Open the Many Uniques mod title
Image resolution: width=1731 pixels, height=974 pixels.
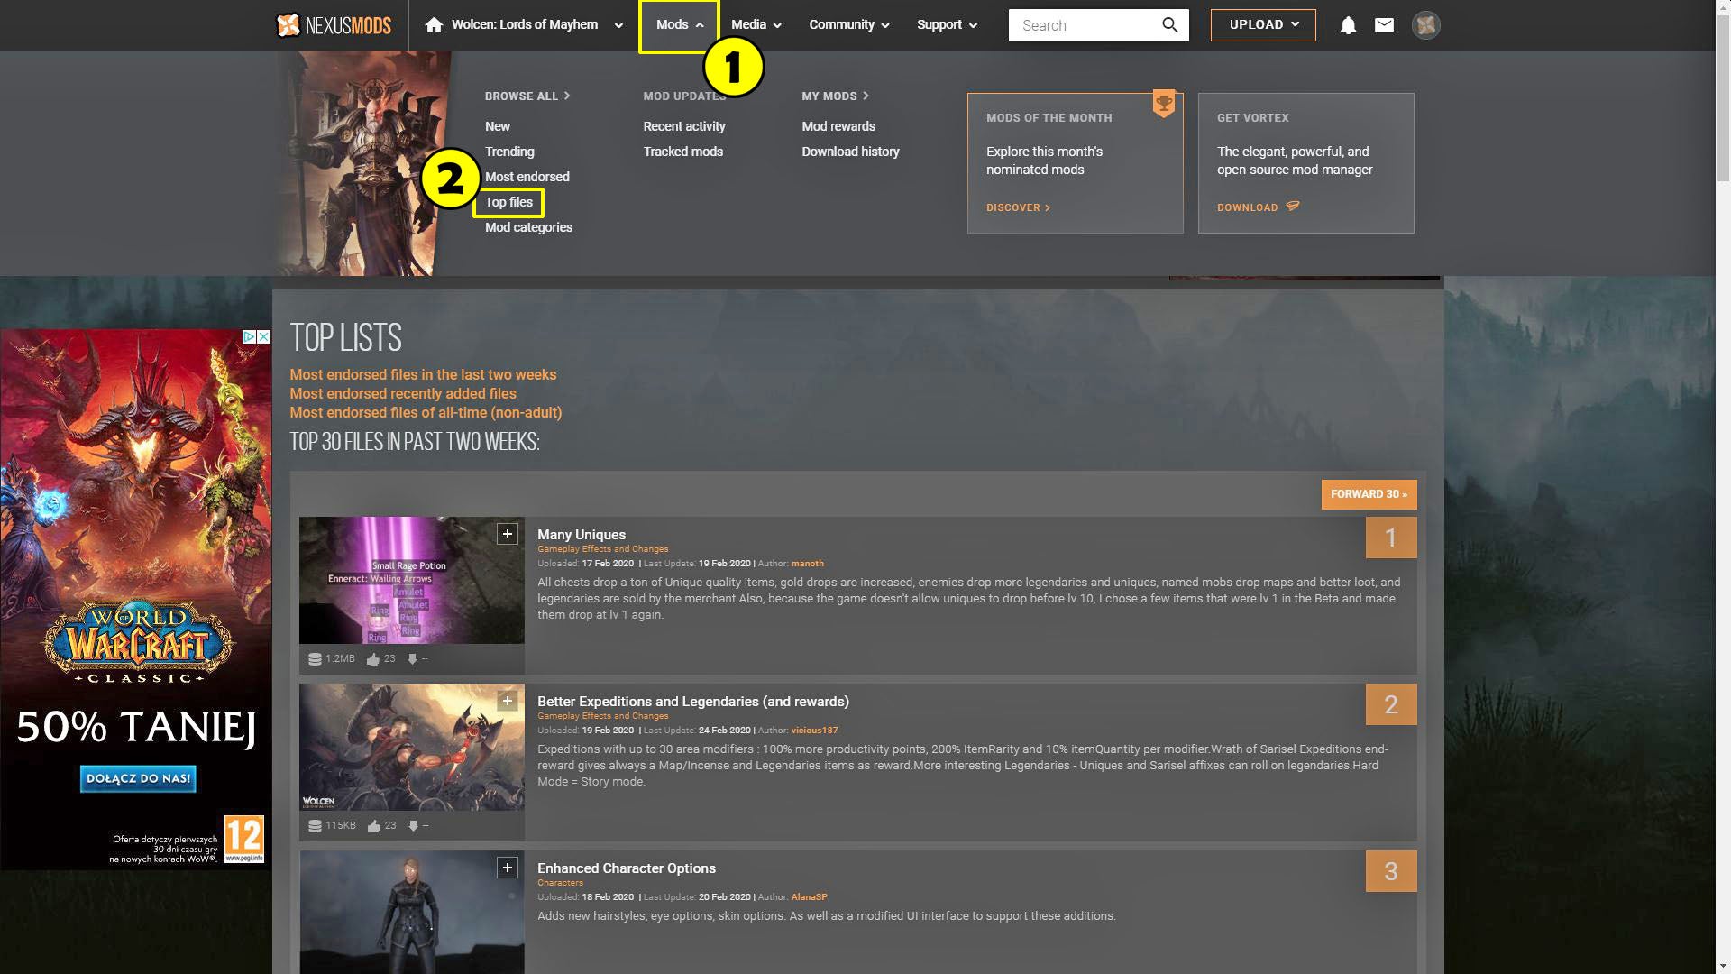click(x=582, y=534)
